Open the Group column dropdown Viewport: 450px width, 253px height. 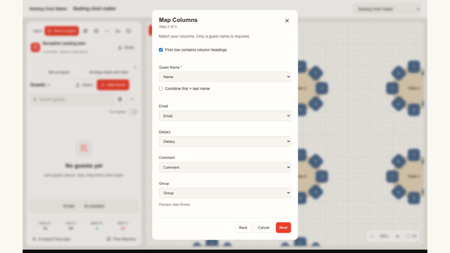[x=225, y=193]
